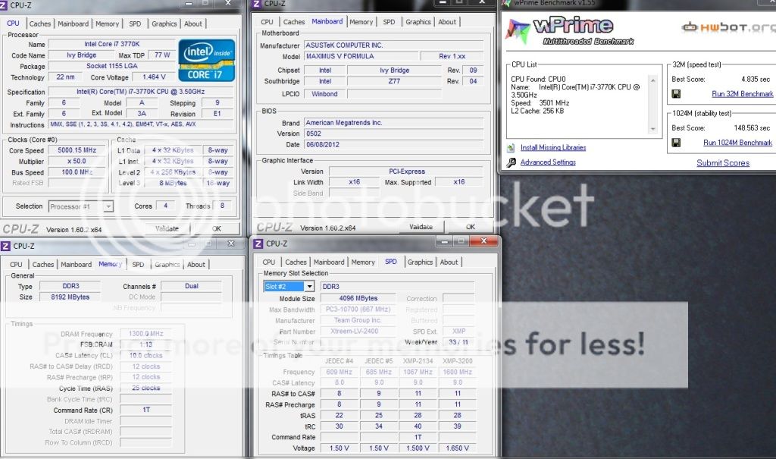
Task: Select Memory tab in the Motherboard CPU-Z window
Action: 361,22
